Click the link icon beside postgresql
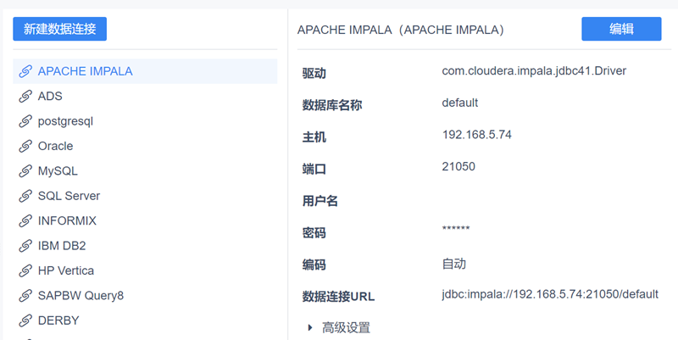678x340 pixels. tap(25, 121)
